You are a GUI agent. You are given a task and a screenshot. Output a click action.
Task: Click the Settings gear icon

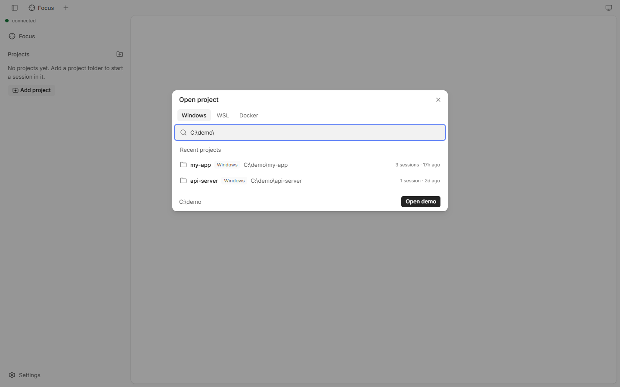pyautogui.click(x=12, y=375)
